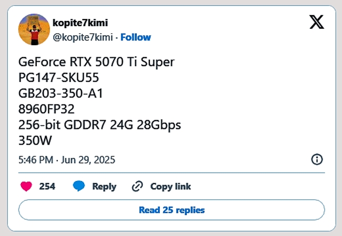Click the chain link icon
This screenshot has height=236, width=342.
137,186
